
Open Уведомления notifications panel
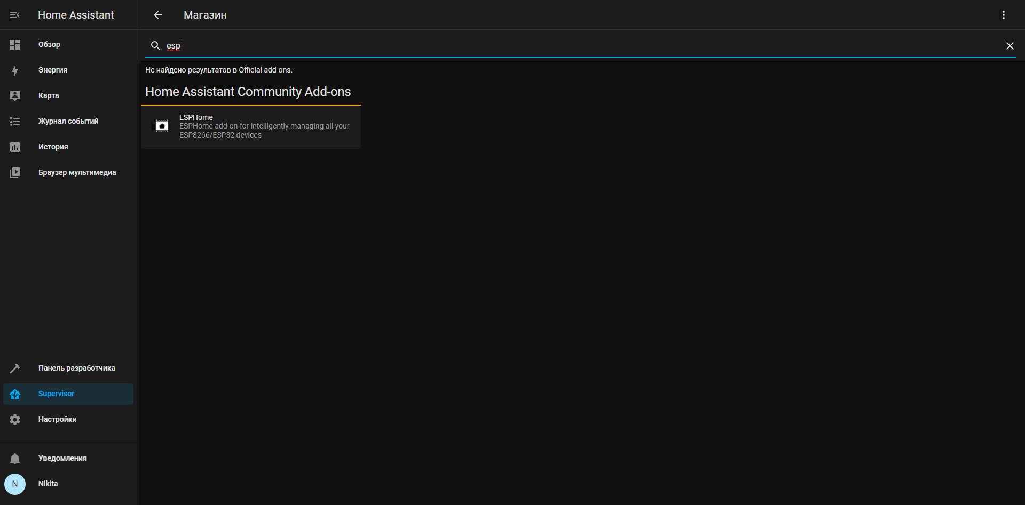click(68, 459)
